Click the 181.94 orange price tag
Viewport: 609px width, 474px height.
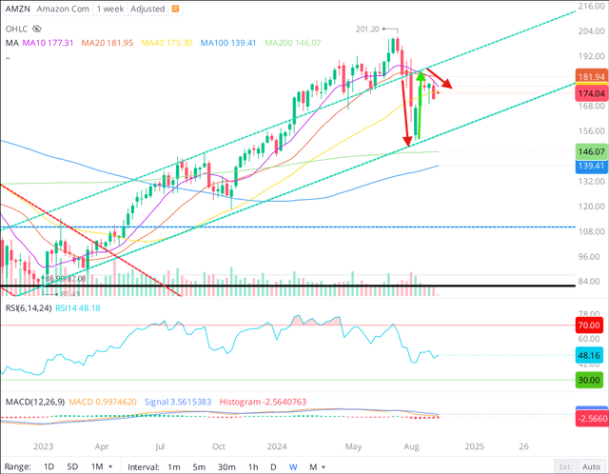[x=592, y=76]
